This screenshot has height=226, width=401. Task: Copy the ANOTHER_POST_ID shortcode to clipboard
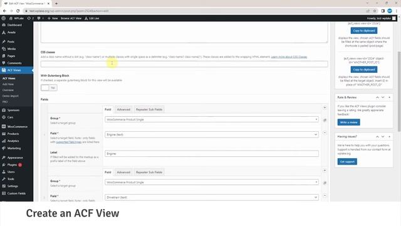click(363, 70)
